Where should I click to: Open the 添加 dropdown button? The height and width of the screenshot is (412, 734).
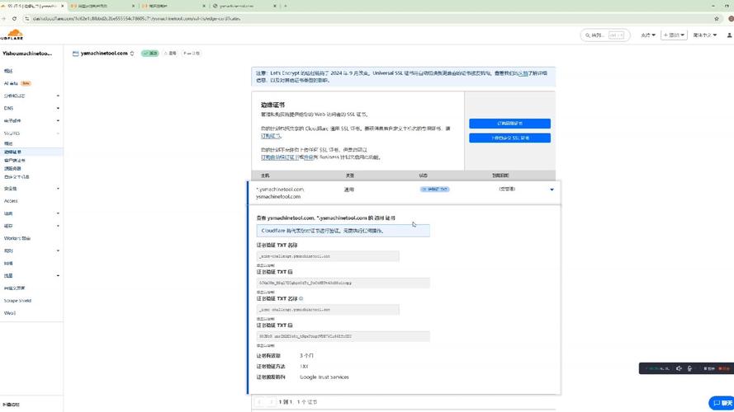pyautogui.click(x=674, y=35)
